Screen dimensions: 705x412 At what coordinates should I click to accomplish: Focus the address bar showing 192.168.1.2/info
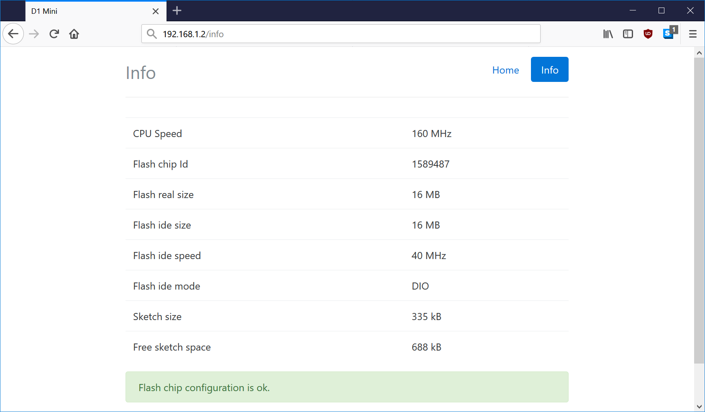341,34
